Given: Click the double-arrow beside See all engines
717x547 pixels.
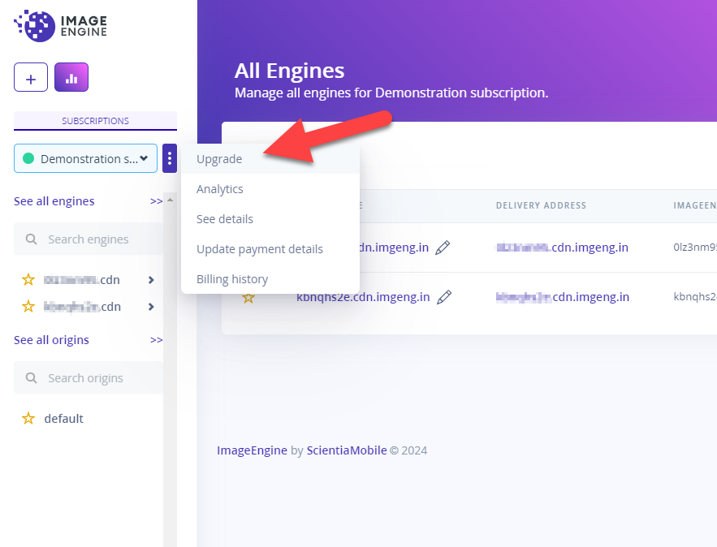Looking at the screenshot, I should click(157, 201).
